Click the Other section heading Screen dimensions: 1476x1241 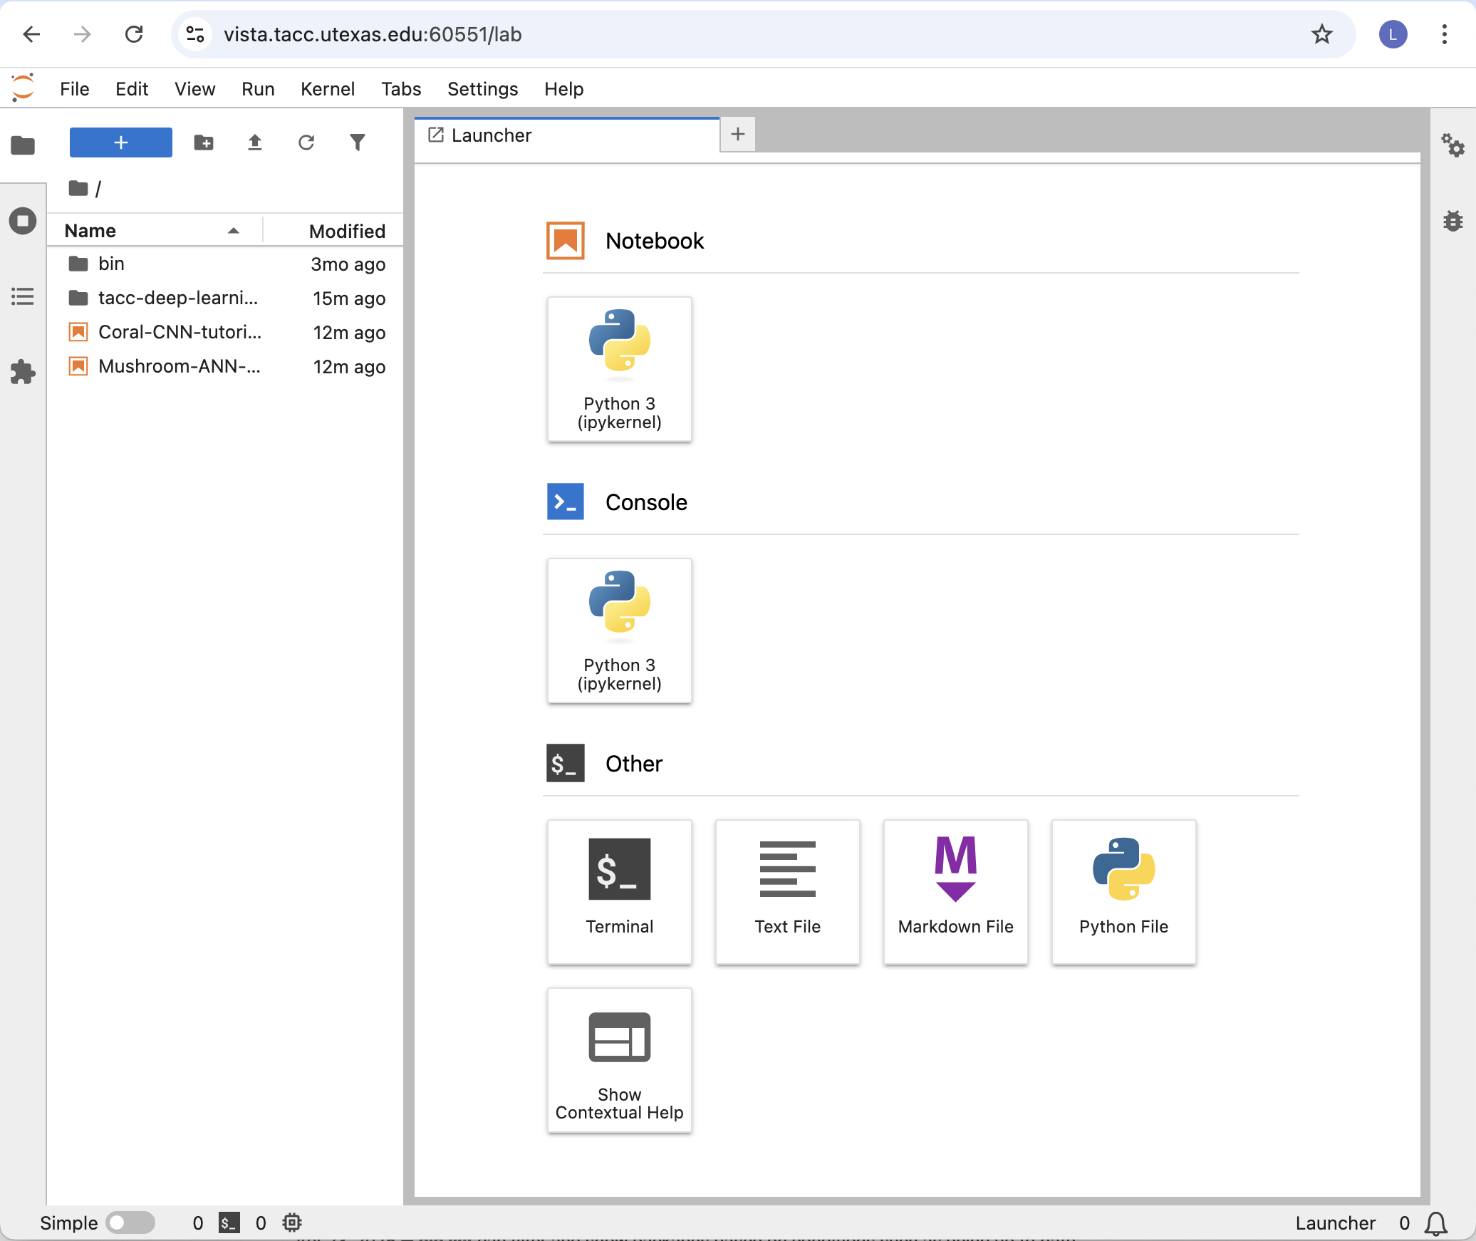(634, 764)
